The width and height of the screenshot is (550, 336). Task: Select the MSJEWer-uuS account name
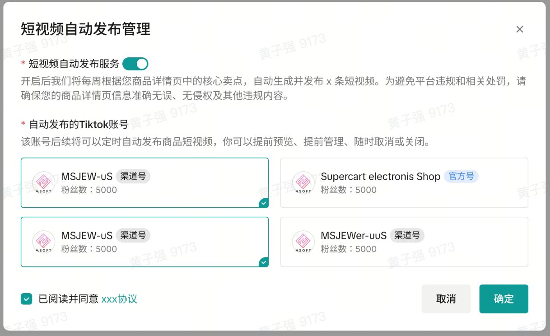click(x=354, y=236)
